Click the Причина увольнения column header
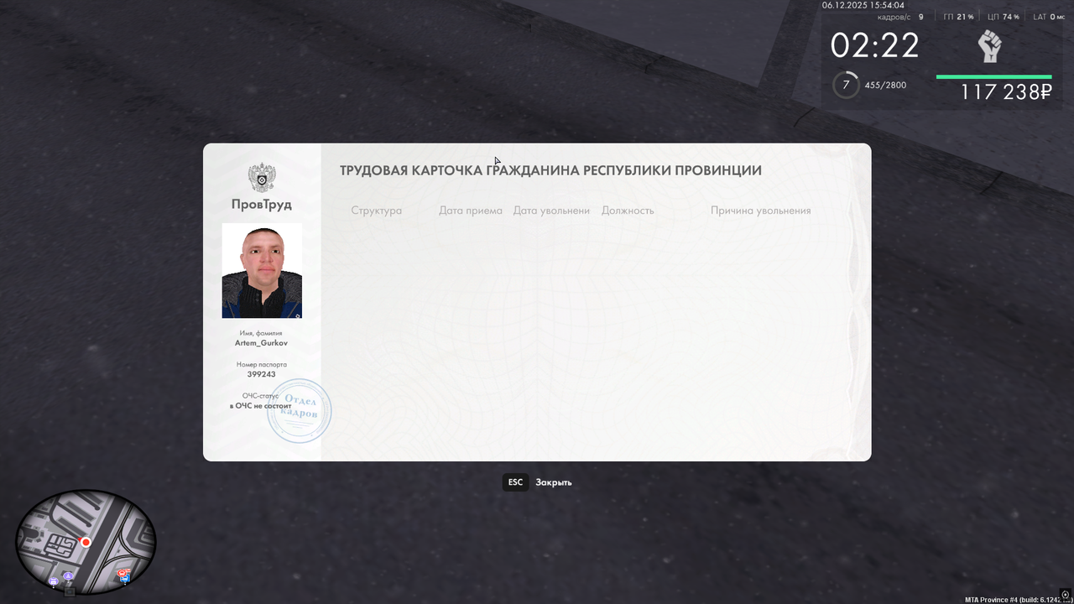The width and height of the screenshot is (1074, 604). tap(761, 211)
